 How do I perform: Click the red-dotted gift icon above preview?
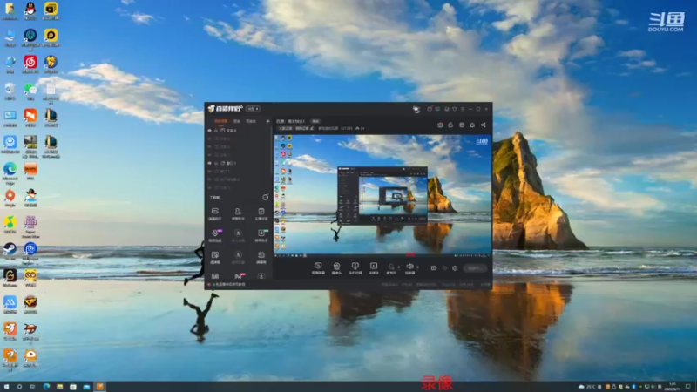coord(440,125)
